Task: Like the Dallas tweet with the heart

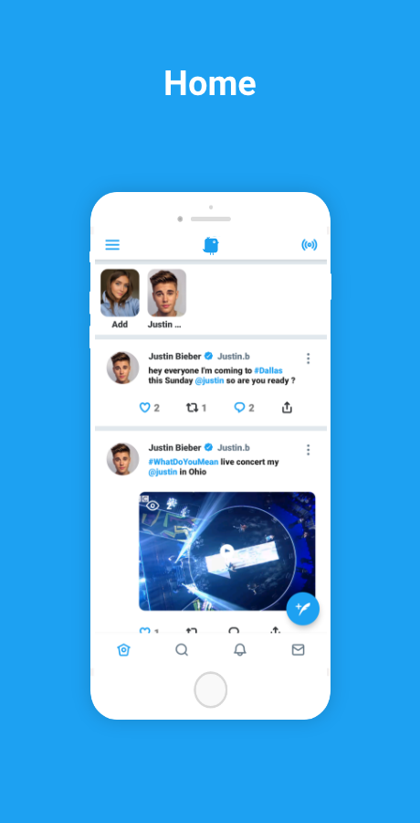Action: click(145, 407)
